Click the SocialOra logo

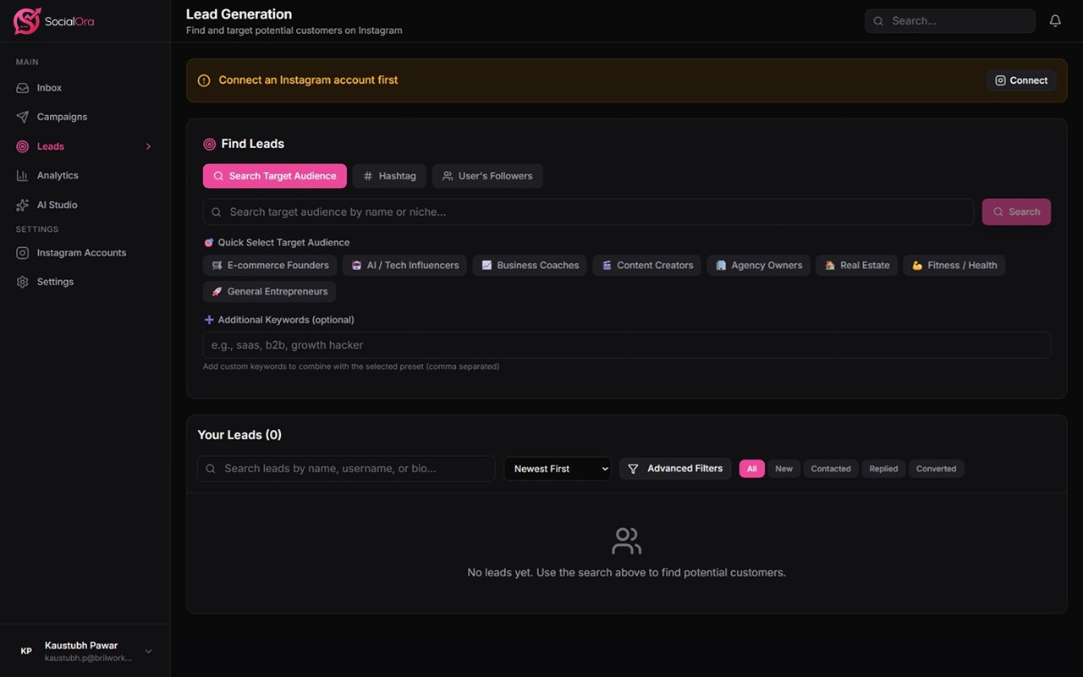[53, 21]
